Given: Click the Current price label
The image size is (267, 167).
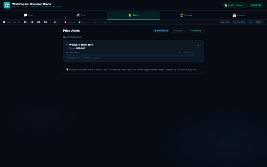Looking at the screenshot, I should tap(73, 52).
